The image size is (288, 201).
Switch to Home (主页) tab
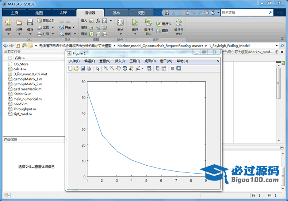point(15,13)
